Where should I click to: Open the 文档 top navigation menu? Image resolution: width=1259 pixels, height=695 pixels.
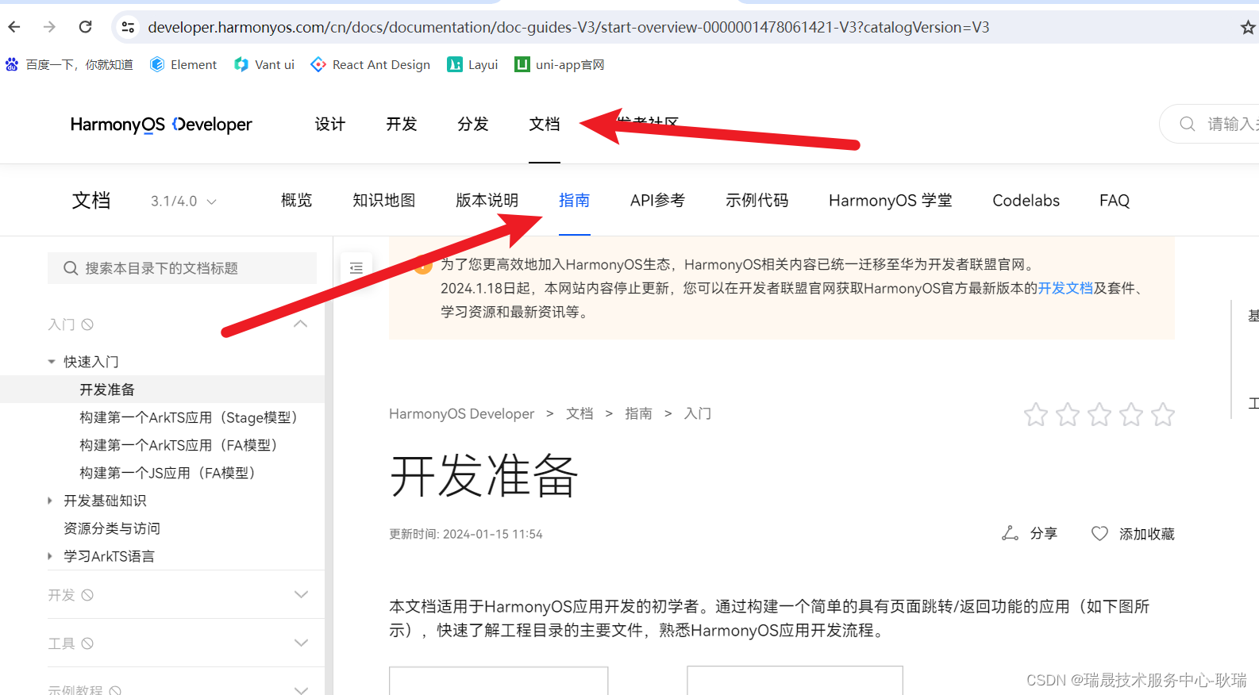tap(545, 124)
